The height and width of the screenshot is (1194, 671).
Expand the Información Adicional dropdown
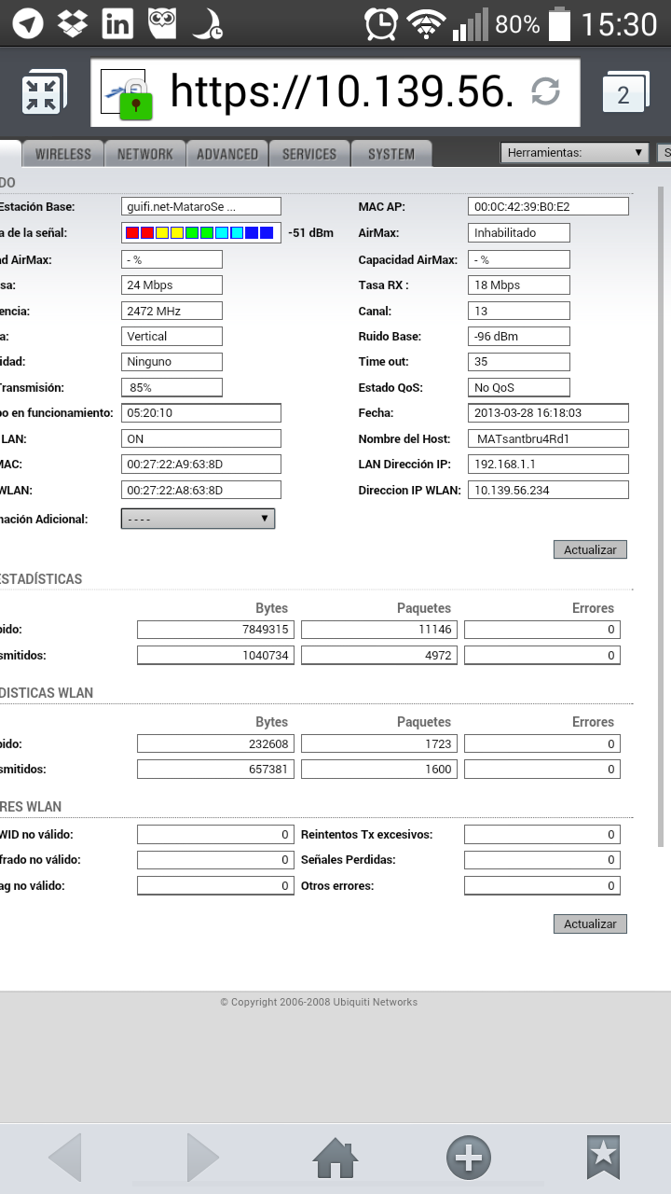(x=198, y=519)
